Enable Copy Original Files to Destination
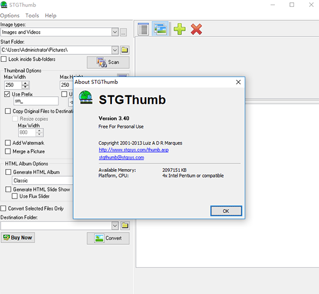 (x=8, y=111)
